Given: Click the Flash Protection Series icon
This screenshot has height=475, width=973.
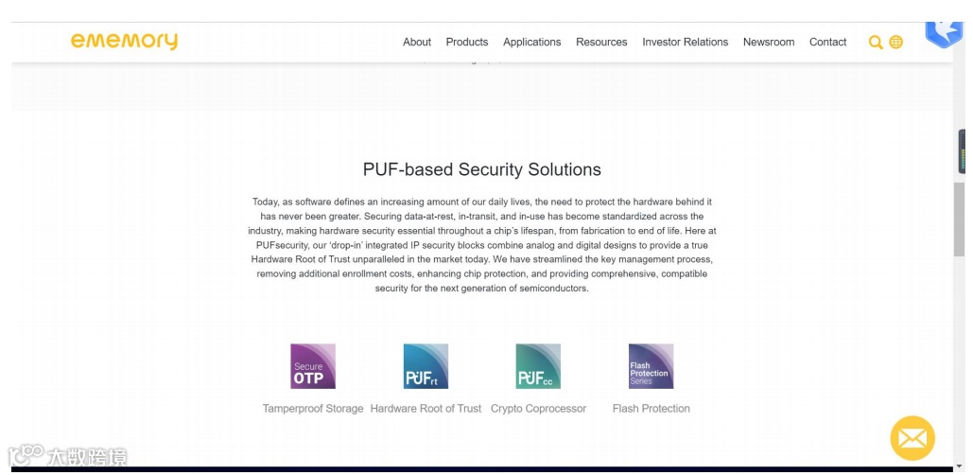Looking at the screenshot, I should (x=651, y=366).
